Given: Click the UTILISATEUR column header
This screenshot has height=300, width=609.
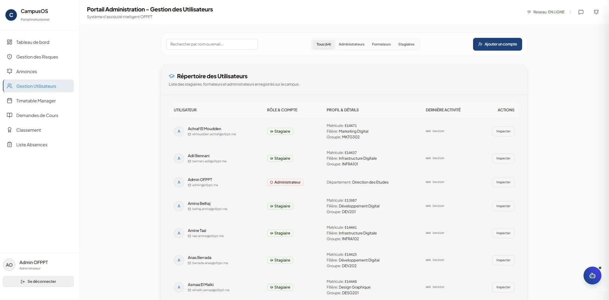Looking at the screenshot, I should (185, 110).
